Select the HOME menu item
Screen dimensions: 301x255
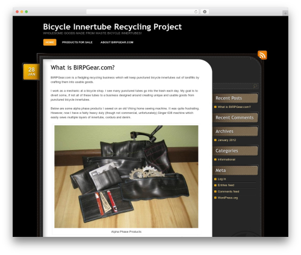(x=50, y=42)
